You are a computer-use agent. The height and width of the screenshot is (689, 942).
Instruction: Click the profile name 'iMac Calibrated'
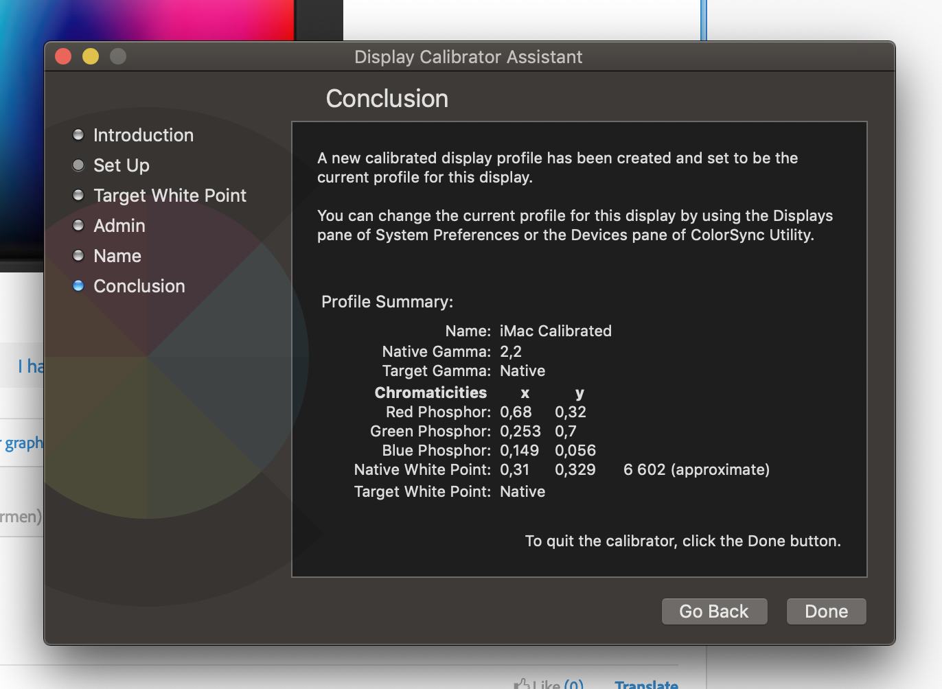tap(555, 331)
